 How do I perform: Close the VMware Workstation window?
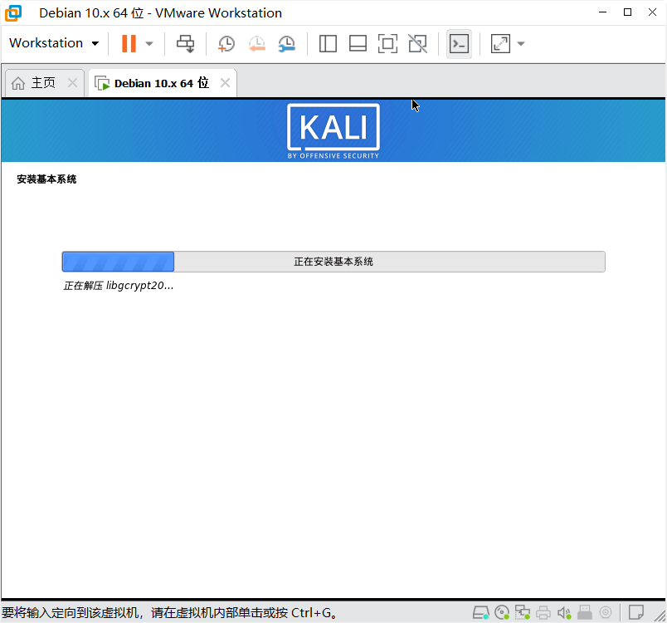[x=652, y=12]
